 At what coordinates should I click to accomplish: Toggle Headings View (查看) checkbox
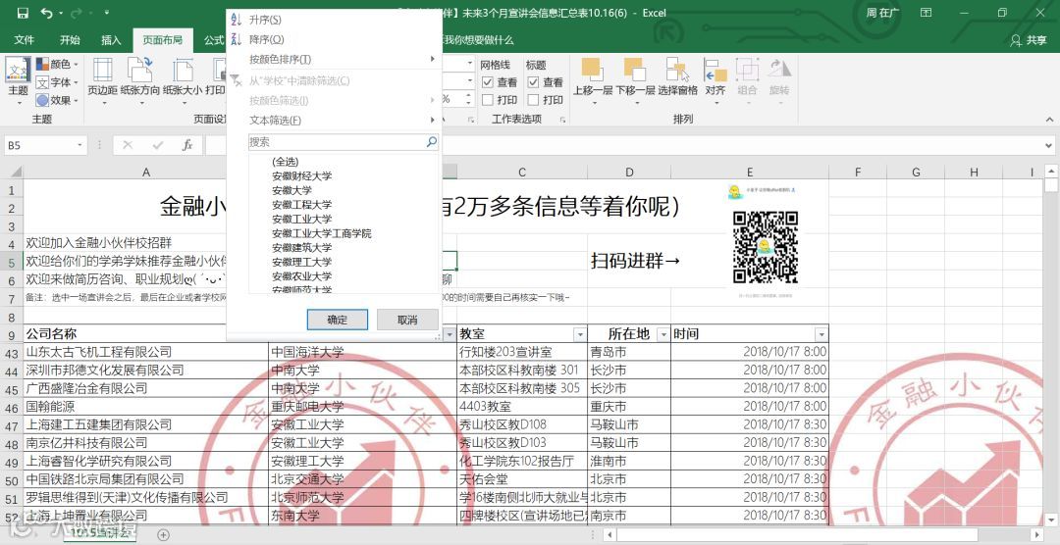tap(533, 81)
